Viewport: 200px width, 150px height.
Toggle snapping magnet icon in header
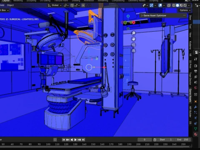click(x=72, y=5)
